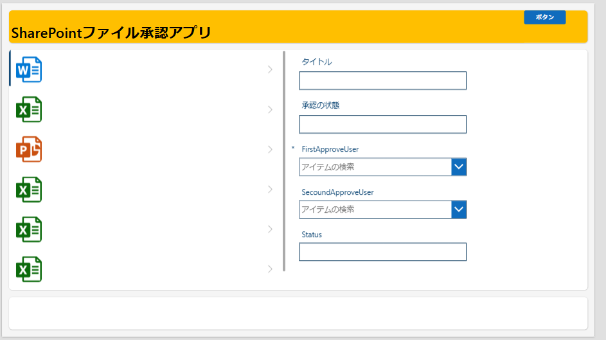Open the chevron of the last row Excel file

click(x=270, y=269)
